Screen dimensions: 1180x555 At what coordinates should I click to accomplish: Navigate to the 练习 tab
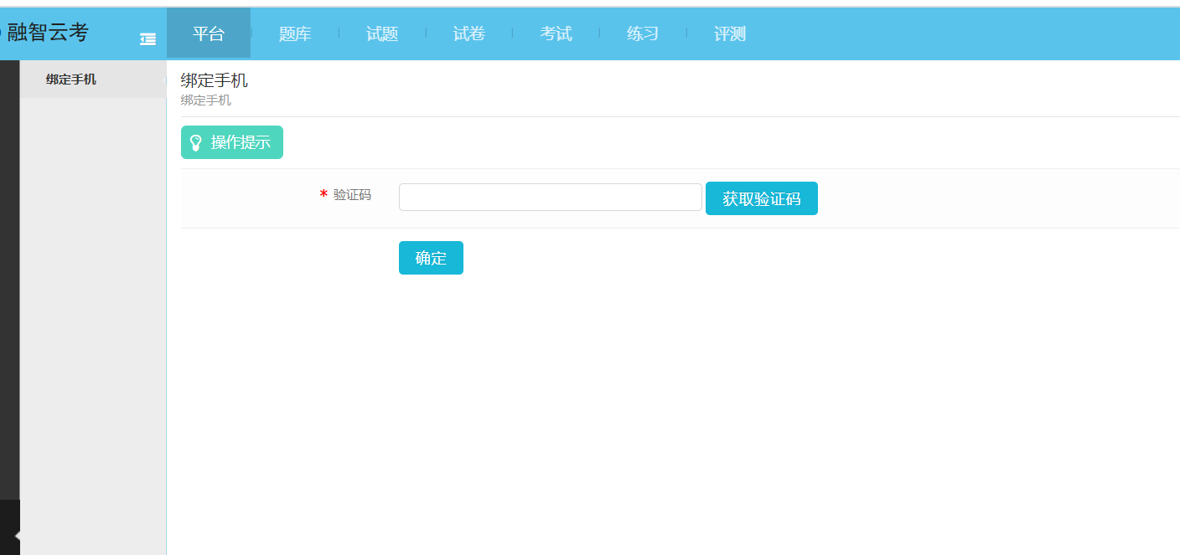[643, 33]
